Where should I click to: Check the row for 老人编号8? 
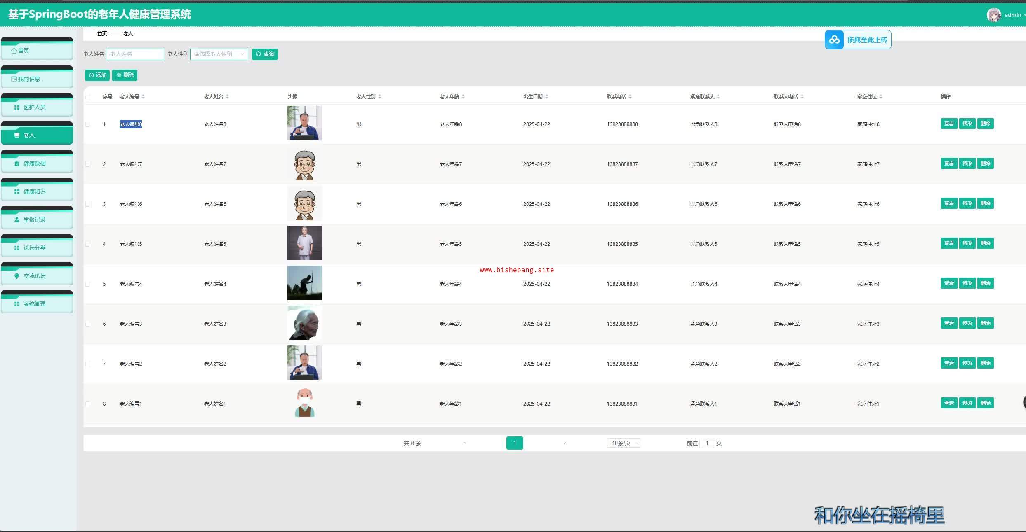pos(88,124)
